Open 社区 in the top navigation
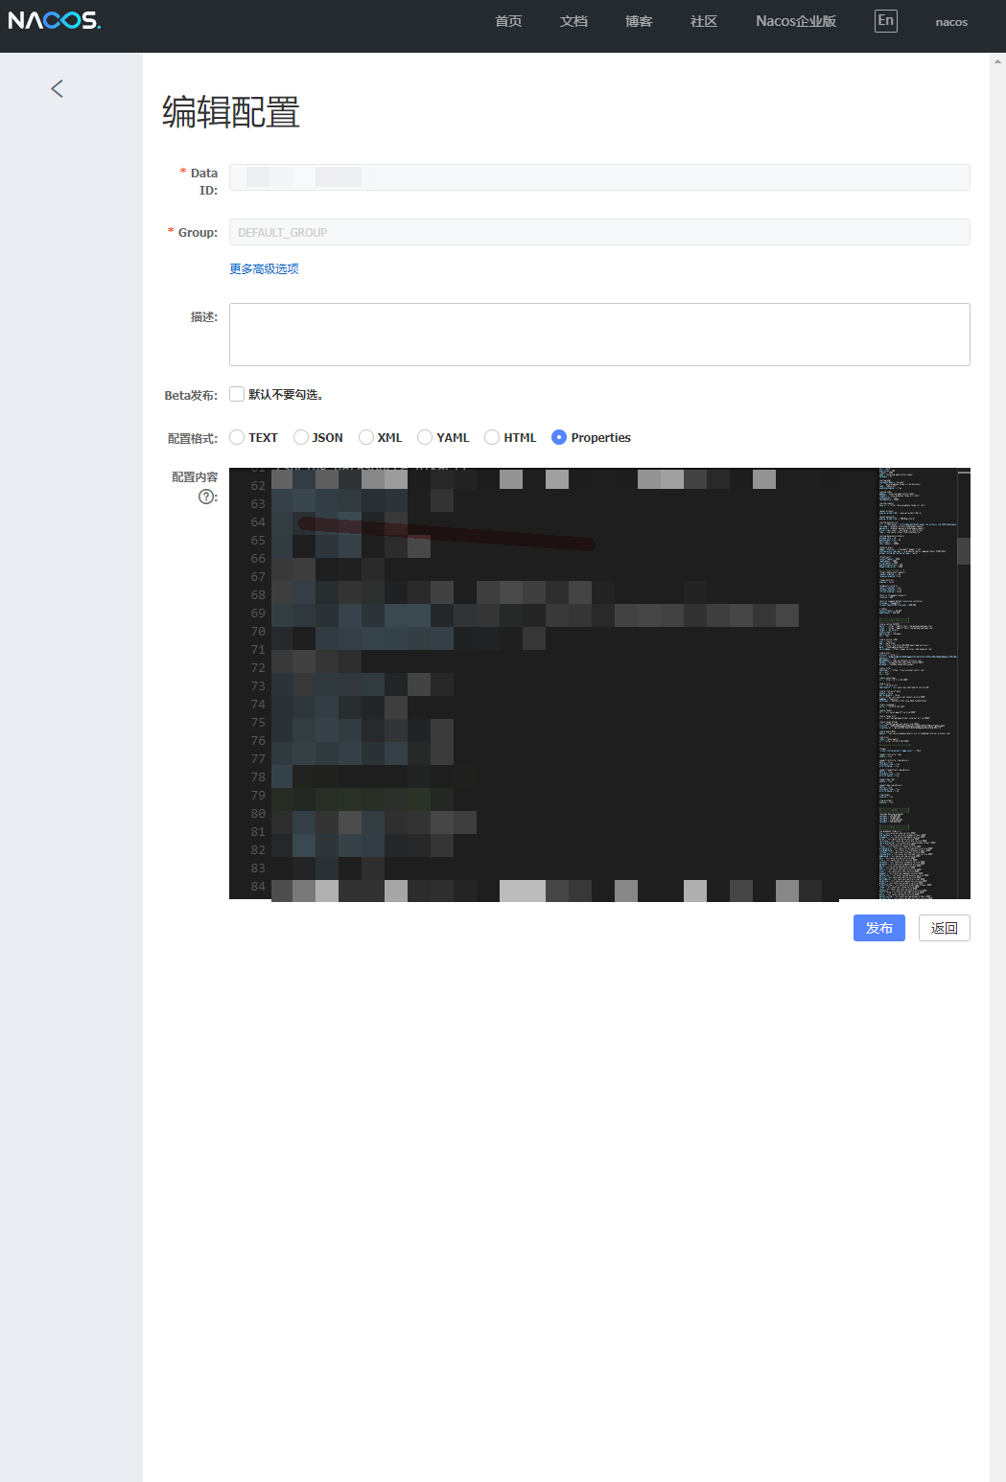 coord(704,21)
